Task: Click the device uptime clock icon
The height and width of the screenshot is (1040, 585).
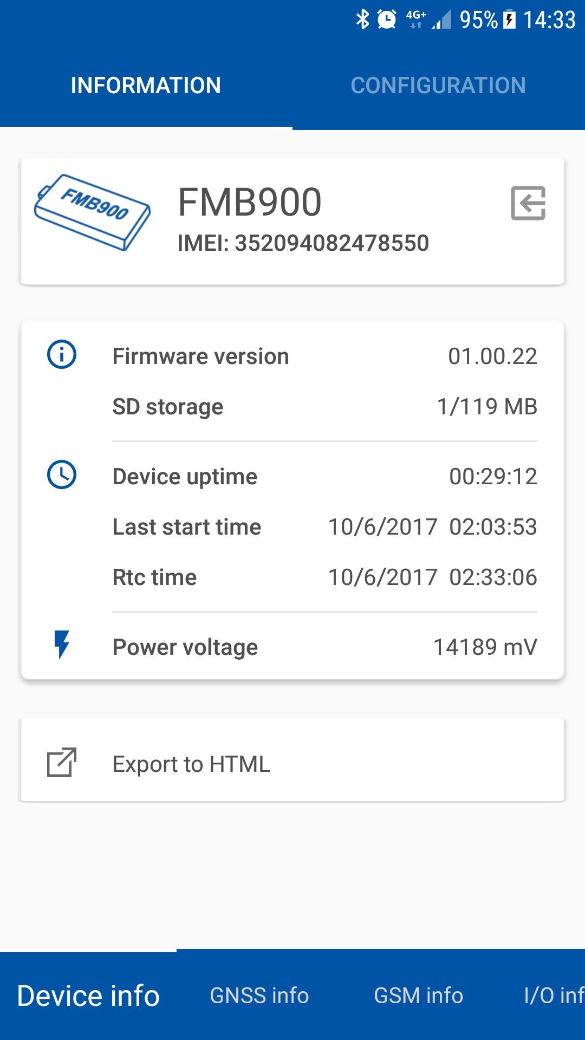Action: coord(62,475)
